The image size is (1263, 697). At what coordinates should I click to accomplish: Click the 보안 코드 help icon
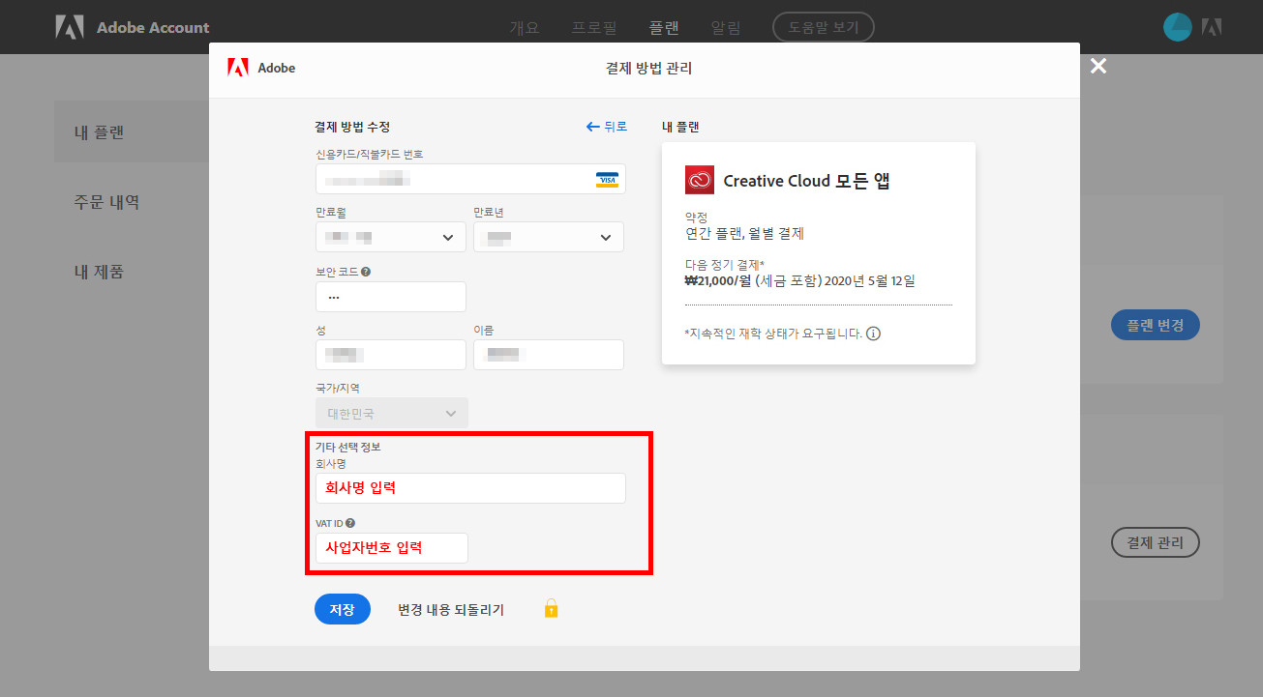tap(366, 272)
